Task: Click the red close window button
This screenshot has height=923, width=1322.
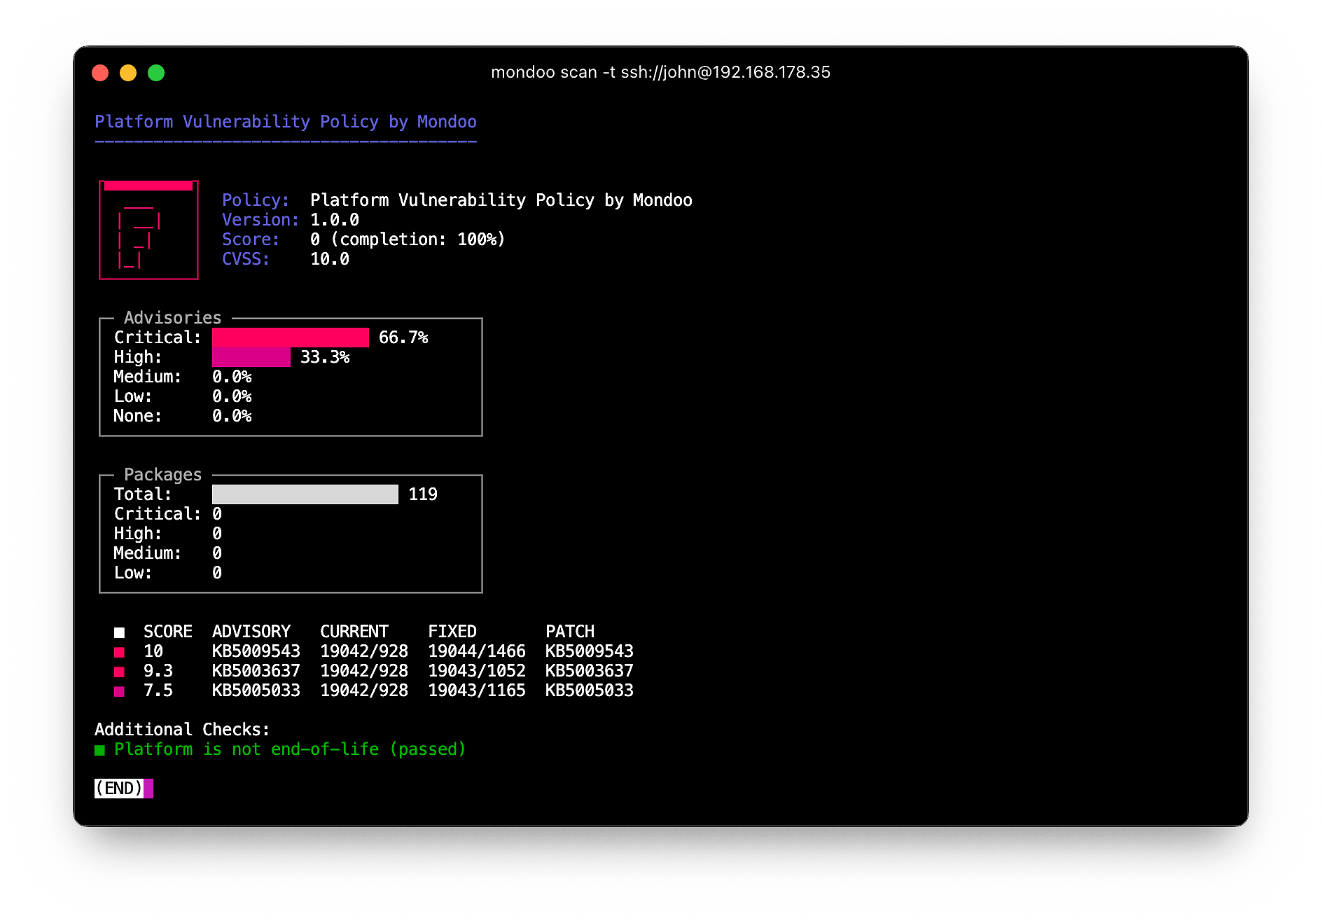Action: [x=100, y=73]
